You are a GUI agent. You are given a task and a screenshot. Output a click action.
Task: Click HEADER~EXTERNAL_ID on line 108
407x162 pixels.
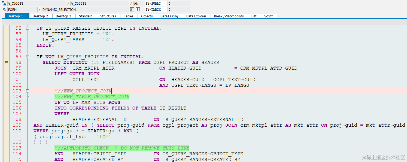pos(99,120)
